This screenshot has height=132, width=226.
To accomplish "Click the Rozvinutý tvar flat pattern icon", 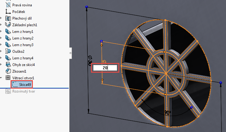I will click(x=8, y=91).
